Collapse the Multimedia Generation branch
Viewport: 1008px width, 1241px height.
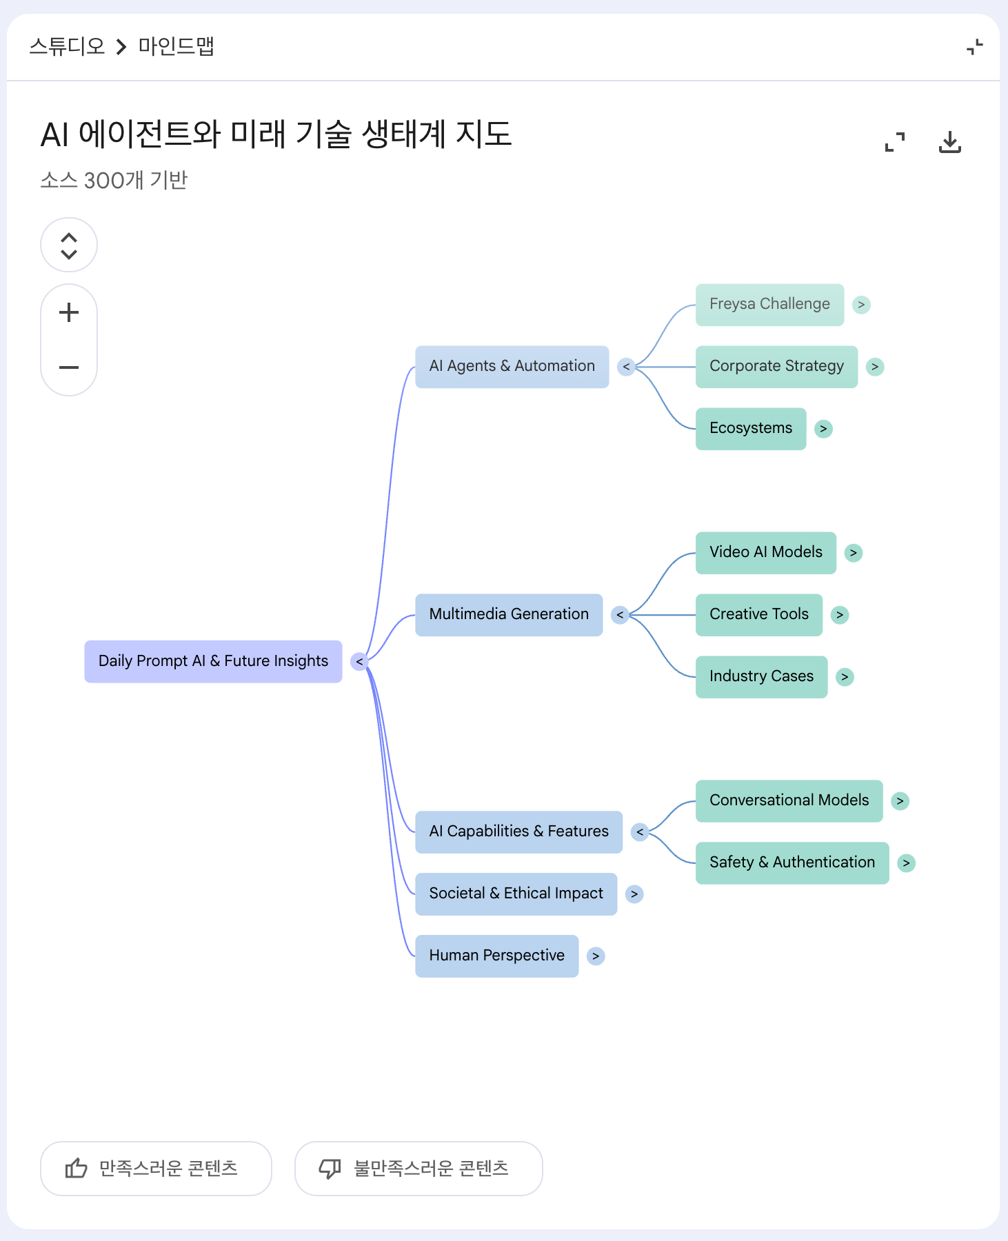click(620, 615)
